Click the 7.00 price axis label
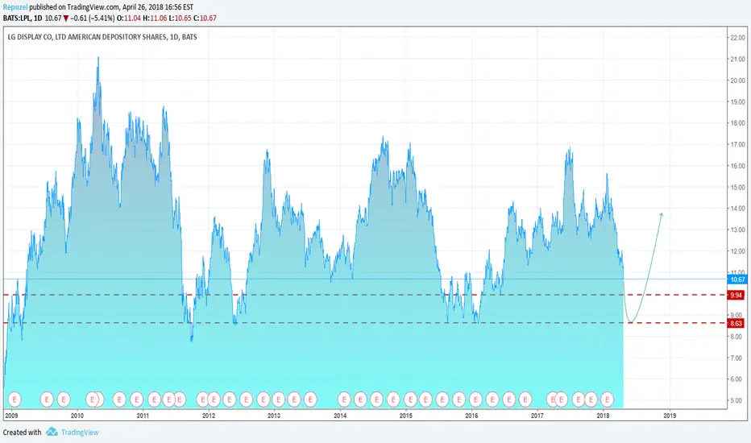 click(736, 358)
